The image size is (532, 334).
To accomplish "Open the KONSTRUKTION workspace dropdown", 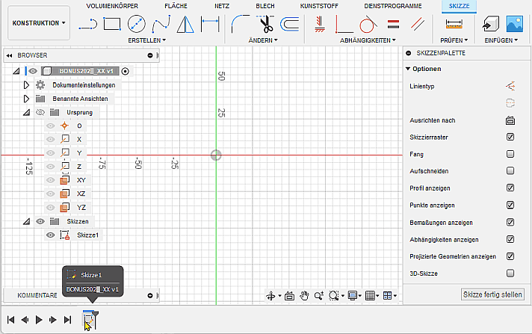I will click(x=40, y=23).
